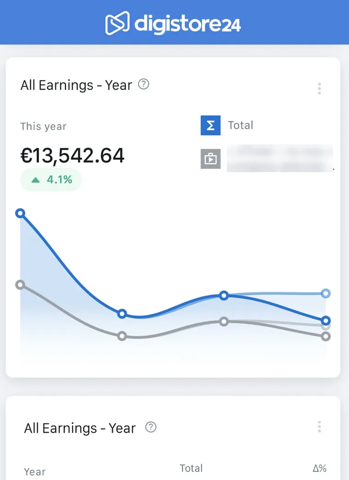
Task: Select second blue data point on chart
Action: [x=122, y=313]
